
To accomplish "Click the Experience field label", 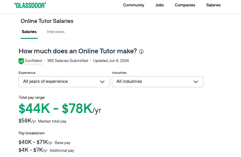I will tap(27, 73).
